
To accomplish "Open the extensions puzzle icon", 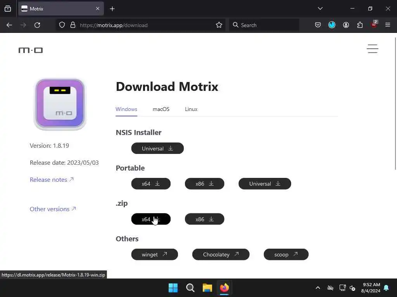I will tap(360, 25).
